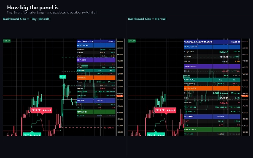Click the orange section header in the Normal panel

pyautogui.click(x=212, y=88)
